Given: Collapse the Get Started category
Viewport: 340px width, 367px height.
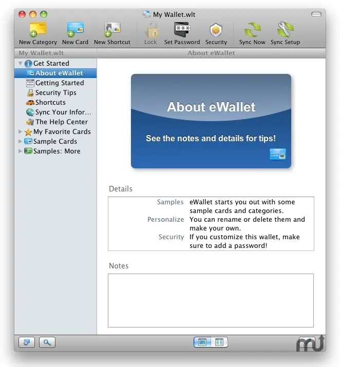Looking at the screenshot, I should click(x=21, y=63).
